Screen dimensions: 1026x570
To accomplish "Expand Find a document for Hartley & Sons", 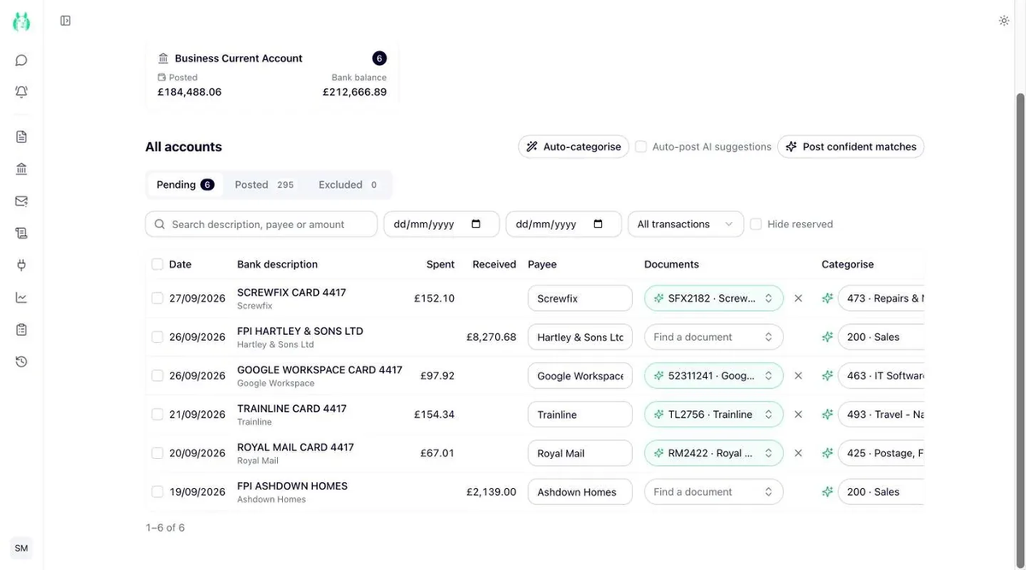I will [714, 337].
